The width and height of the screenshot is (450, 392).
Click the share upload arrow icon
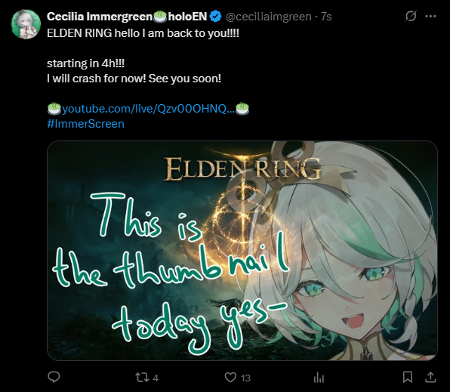point(430,378)
